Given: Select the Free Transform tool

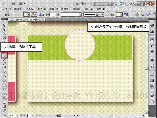Looking at the screenshot, I should tap(4, 89).
